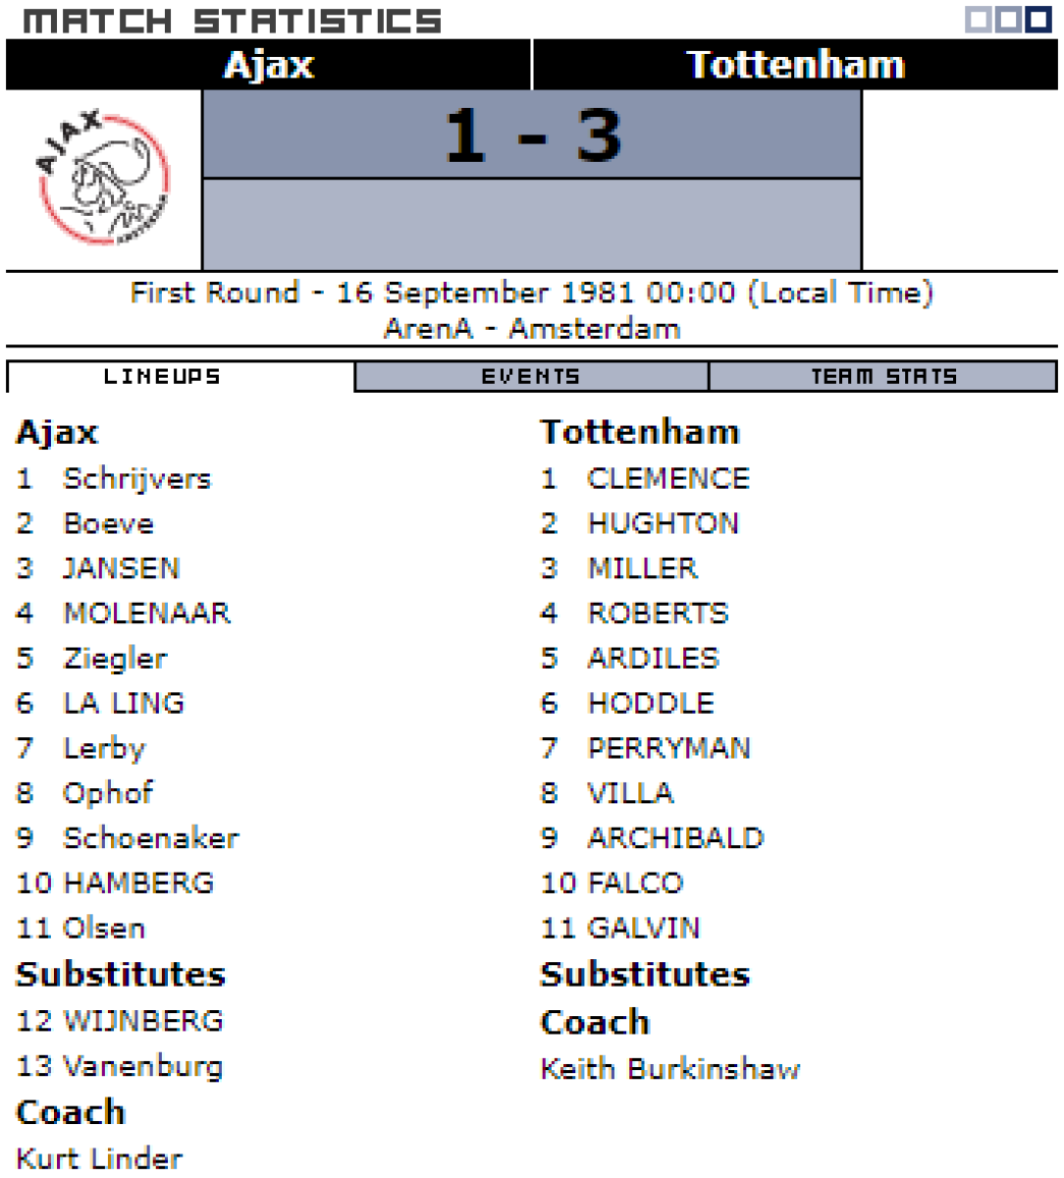
Task: Click Ajax player Lerby
Action: [x=104, y=749]
